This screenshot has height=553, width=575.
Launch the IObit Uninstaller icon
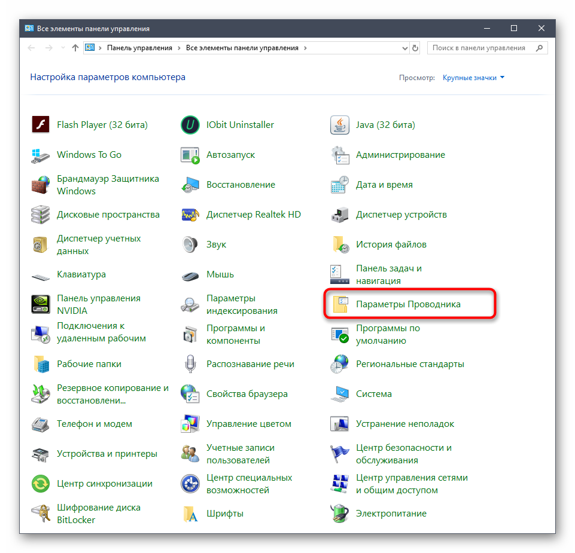click(190, 125)
